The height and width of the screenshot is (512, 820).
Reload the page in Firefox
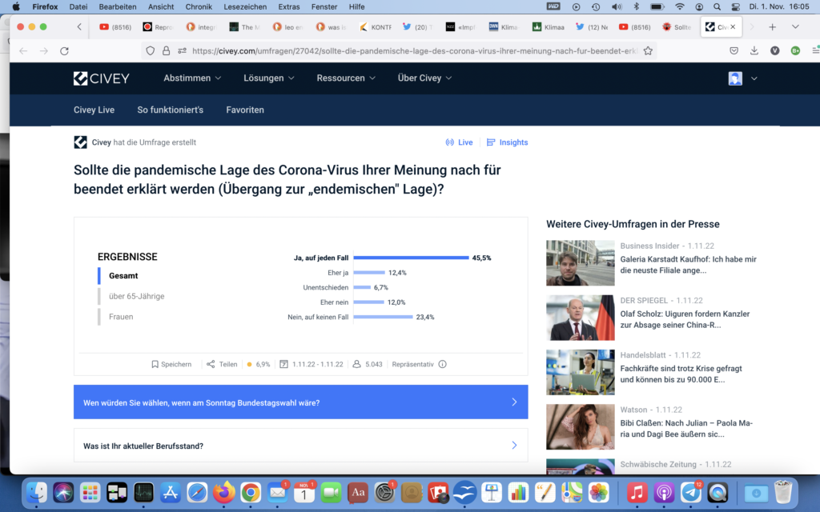point(64,50)
